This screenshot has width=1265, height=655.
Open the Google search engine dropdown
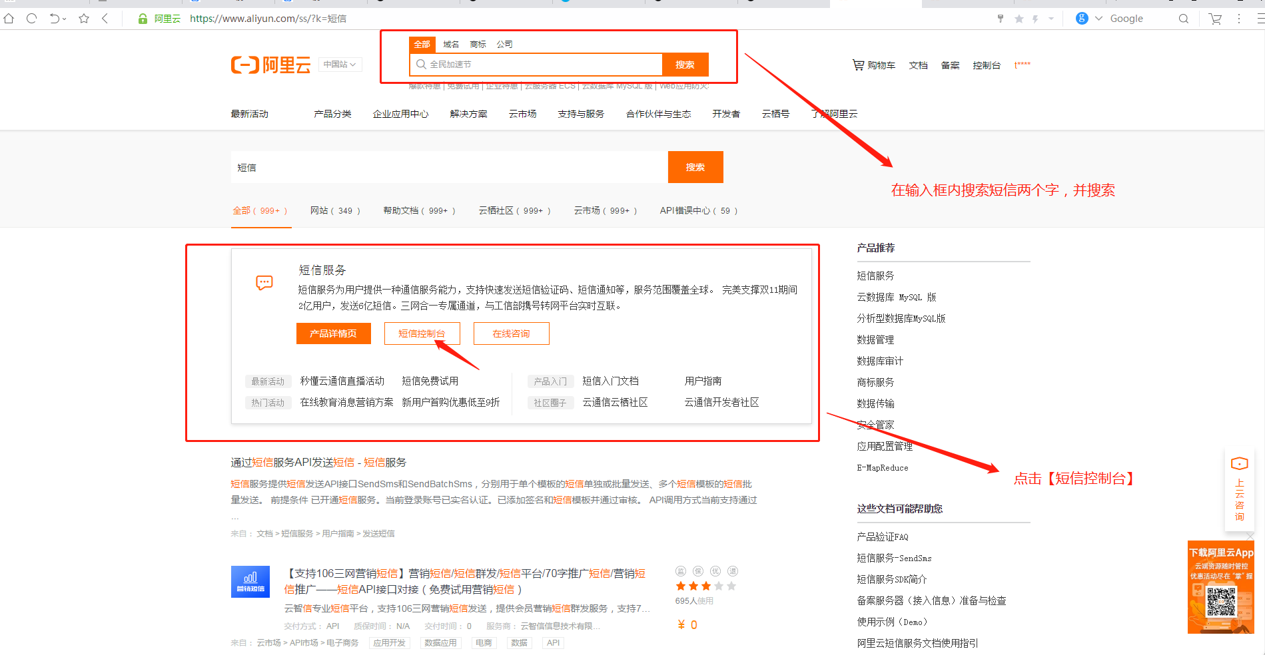(1097, 18)
